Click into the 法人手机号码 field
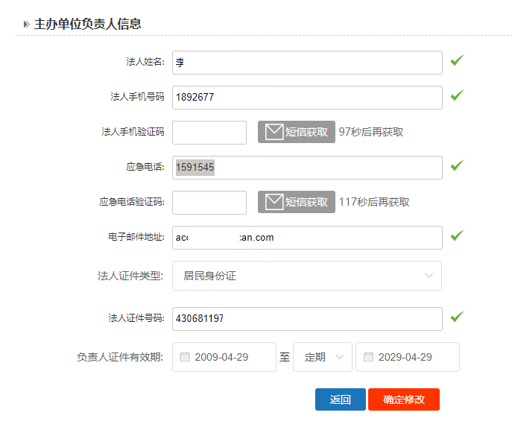This screenshot has width=512, height=427. (x=306, y=98)
